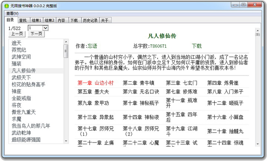Click book list scrollbar down arrow
Screen dimensions: 267x161
(66, 141)
